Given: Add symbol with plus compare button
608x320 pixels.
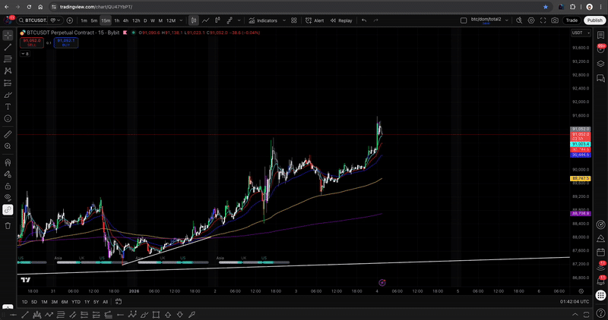Looking at the screenshot, I should coord(70,20).
